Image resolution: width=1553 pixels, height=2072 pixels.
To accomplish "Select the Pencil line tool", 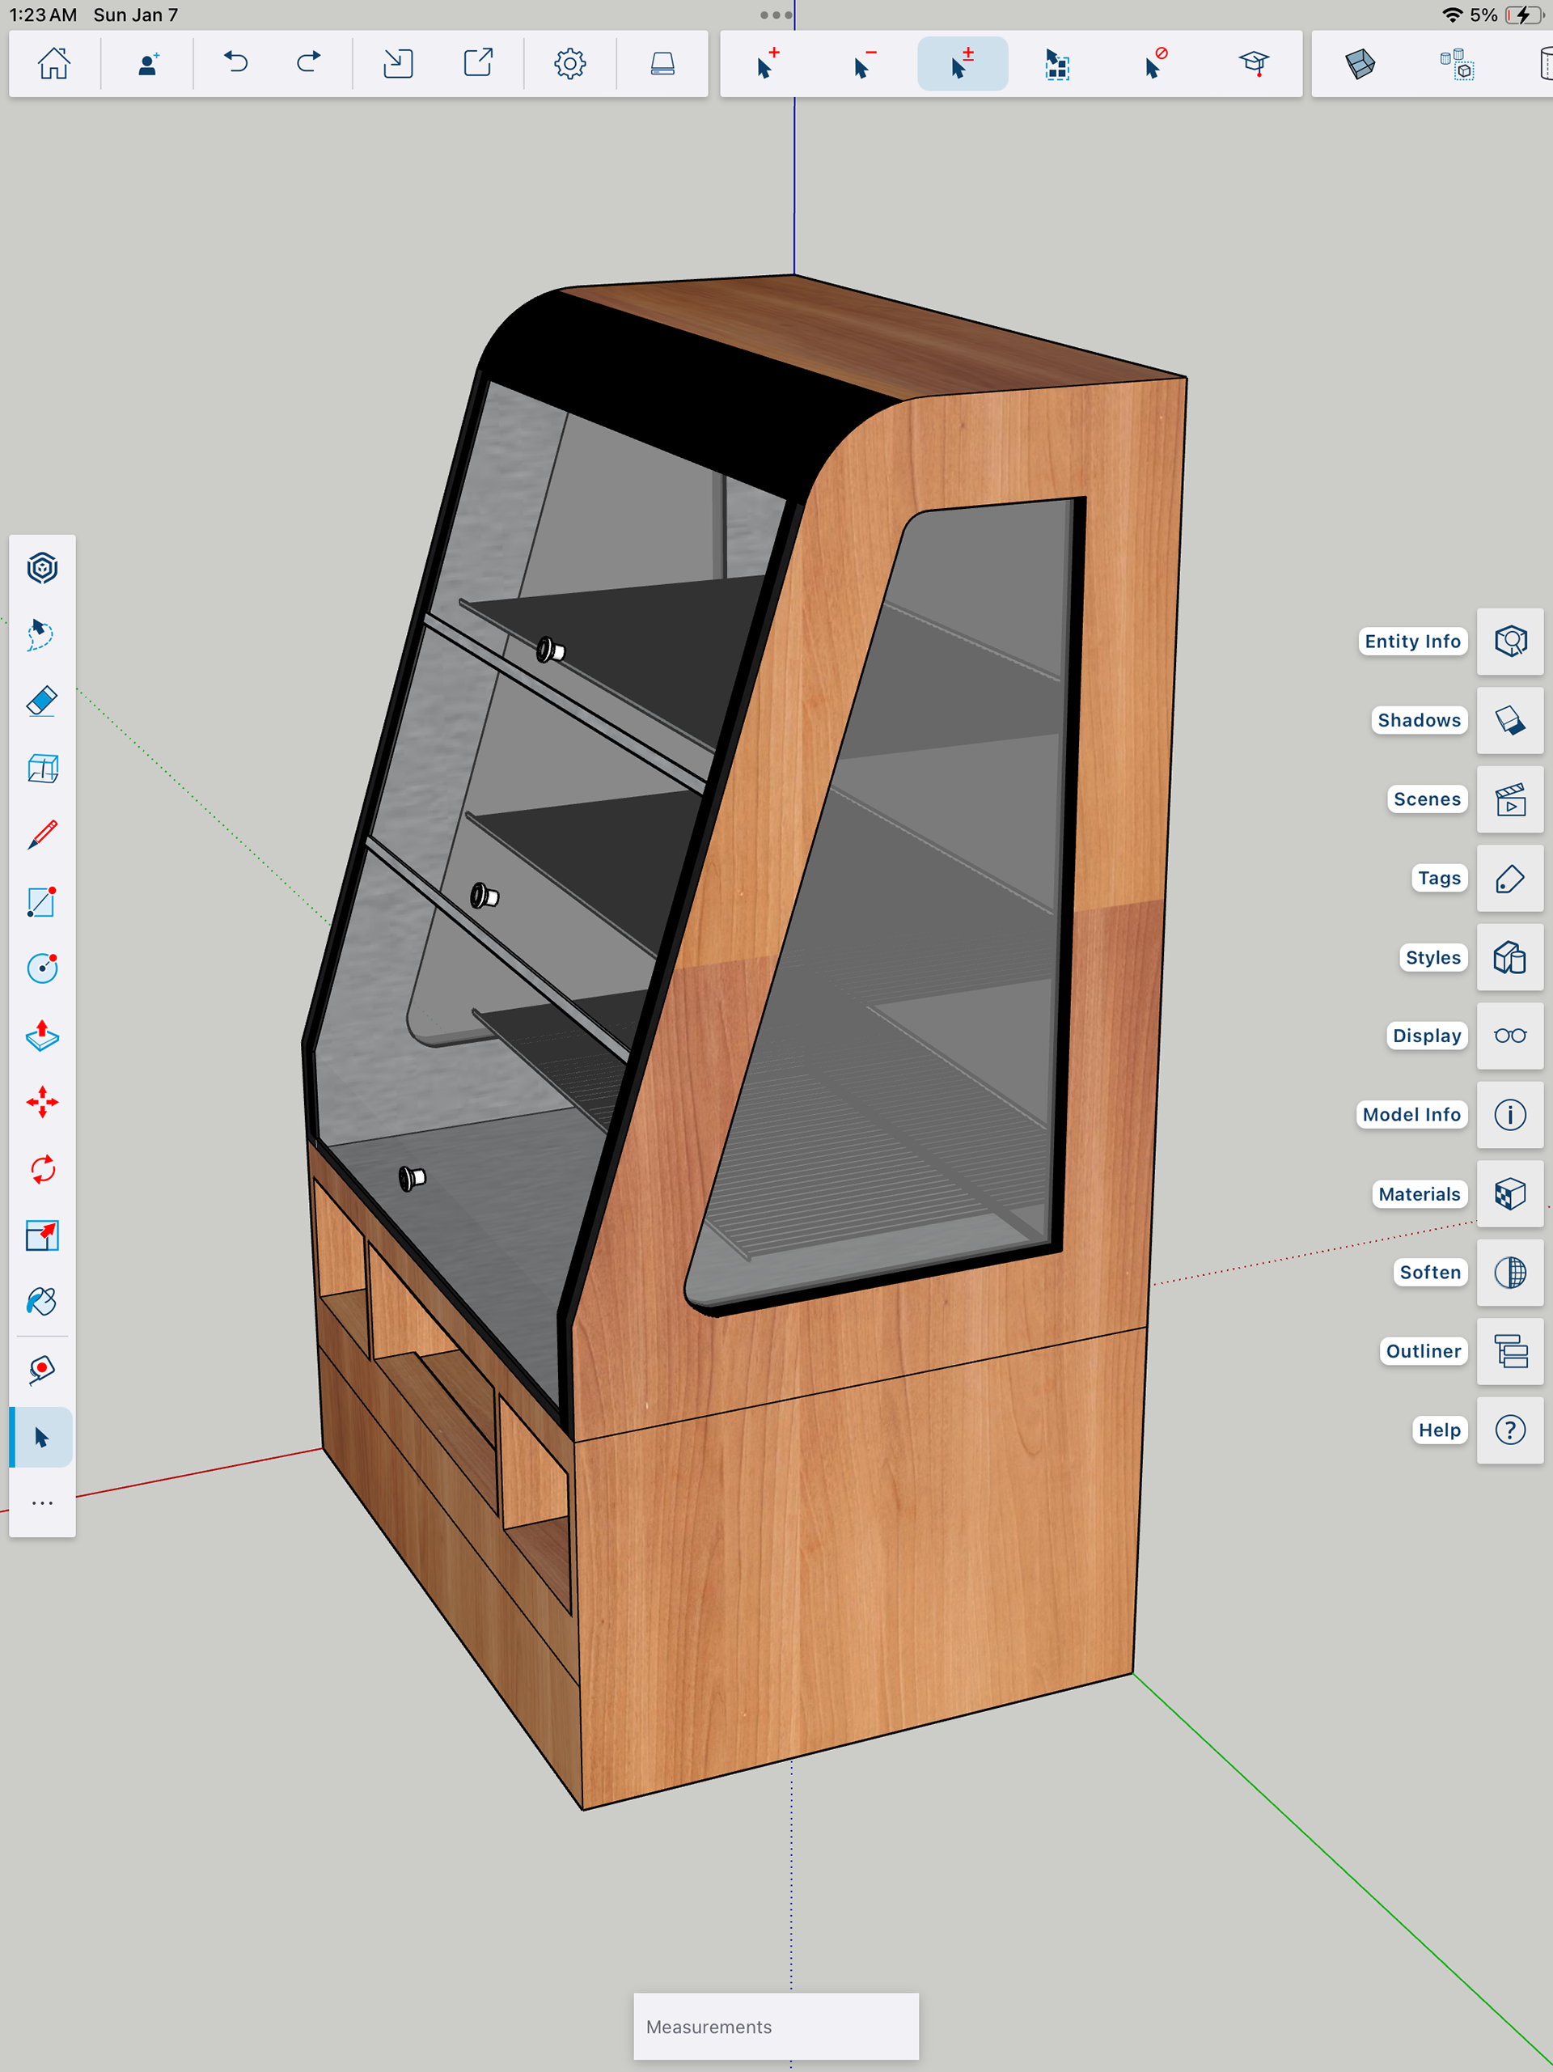I will coord(42,835).
